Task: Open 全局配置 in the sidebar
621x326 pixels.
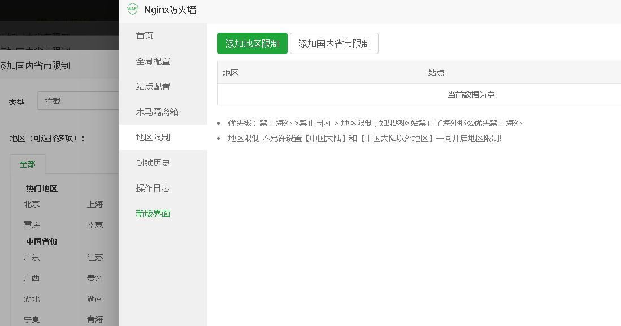Action: tap(153, 61)
